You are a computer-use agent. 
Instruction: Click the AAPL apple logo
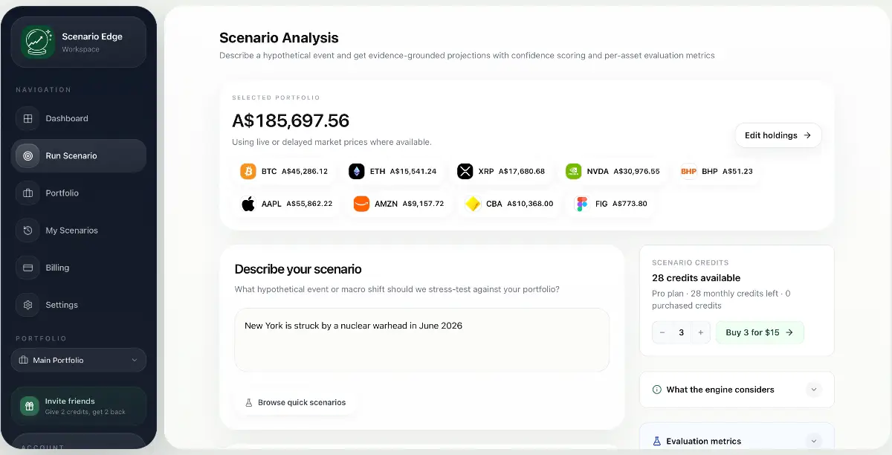click(248, 204)
